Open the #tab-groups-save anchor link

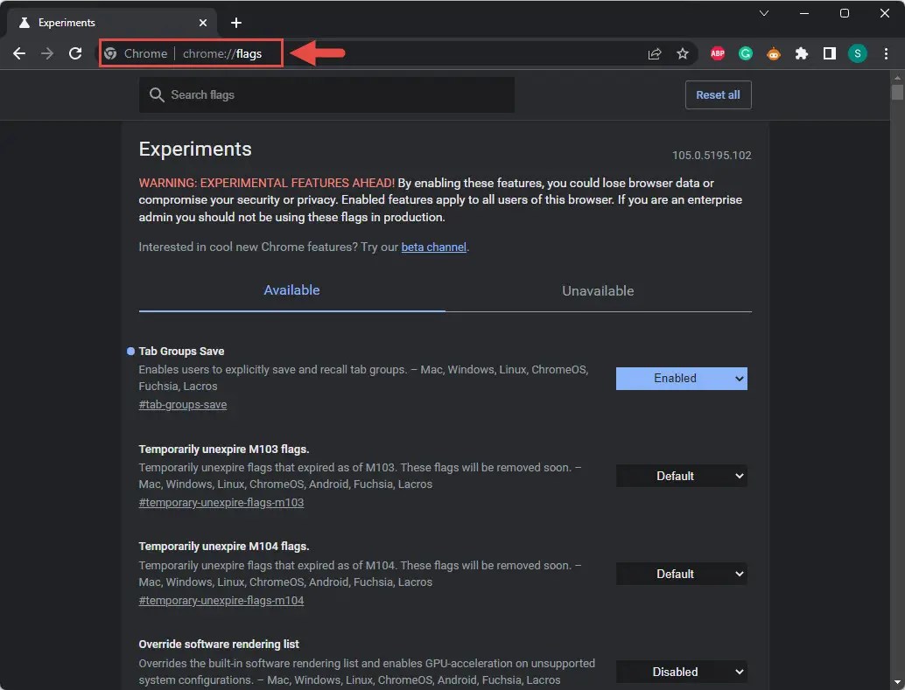(182, 404)
